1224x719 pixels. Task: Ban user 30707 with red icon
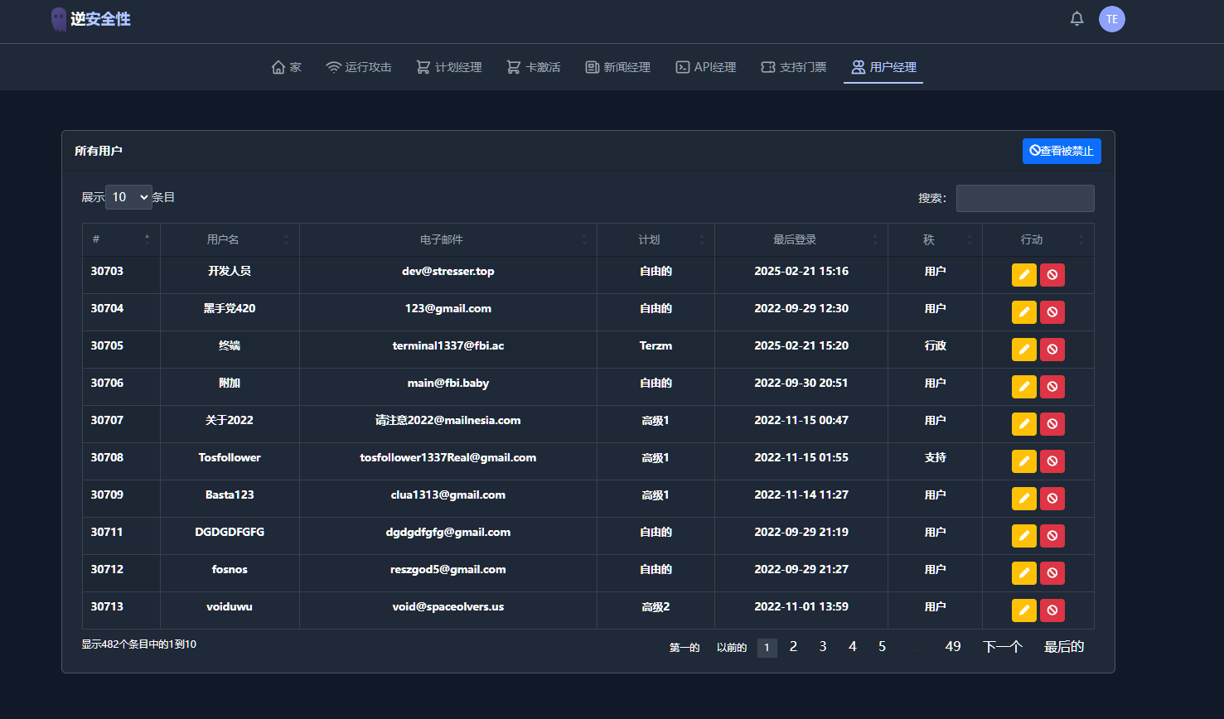[1052, 424]
